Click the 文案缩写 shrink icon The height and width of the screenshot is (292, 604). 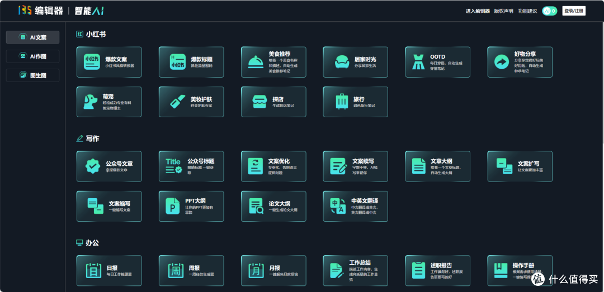96,206
